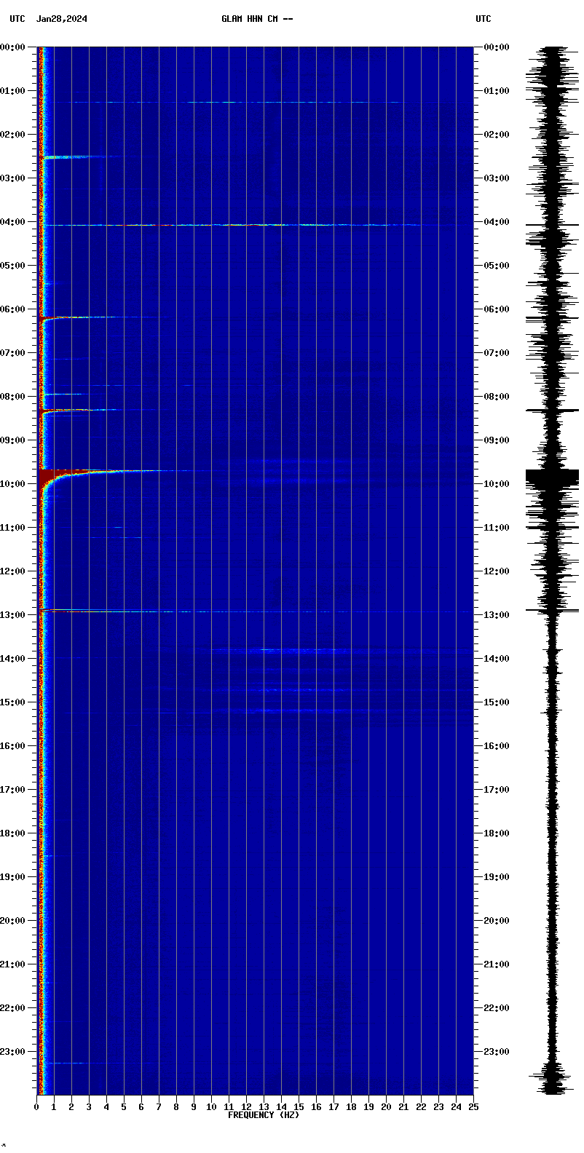Click the 5 Hz frequency tick label
584x1153 pixels.
pos(124,1107)
